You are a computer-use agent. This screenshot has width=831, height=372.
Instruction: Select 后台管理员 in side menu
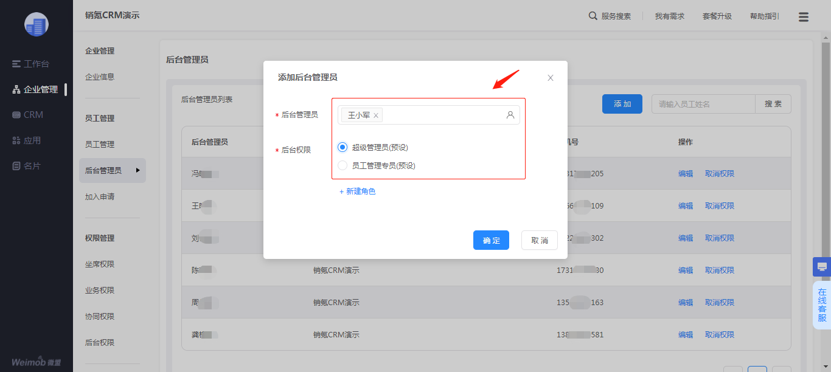pos(113,171)
